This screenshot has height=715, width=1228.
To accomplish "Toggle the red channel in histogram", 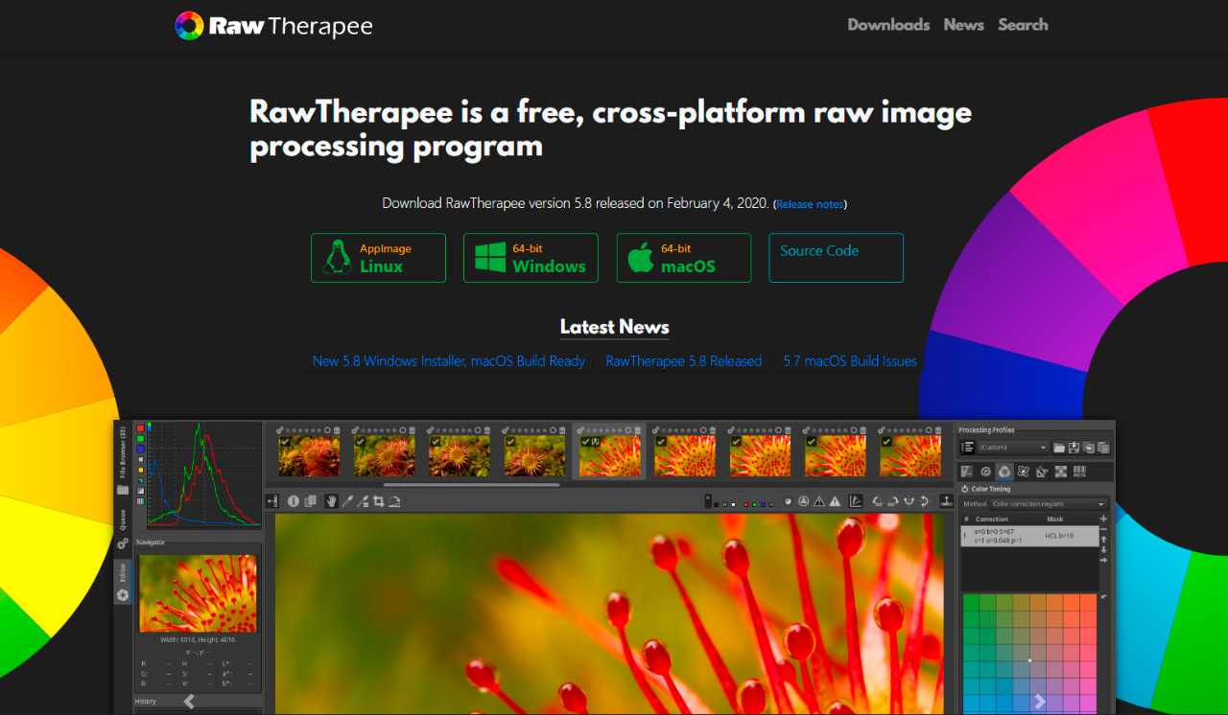I will click(141, 428).
